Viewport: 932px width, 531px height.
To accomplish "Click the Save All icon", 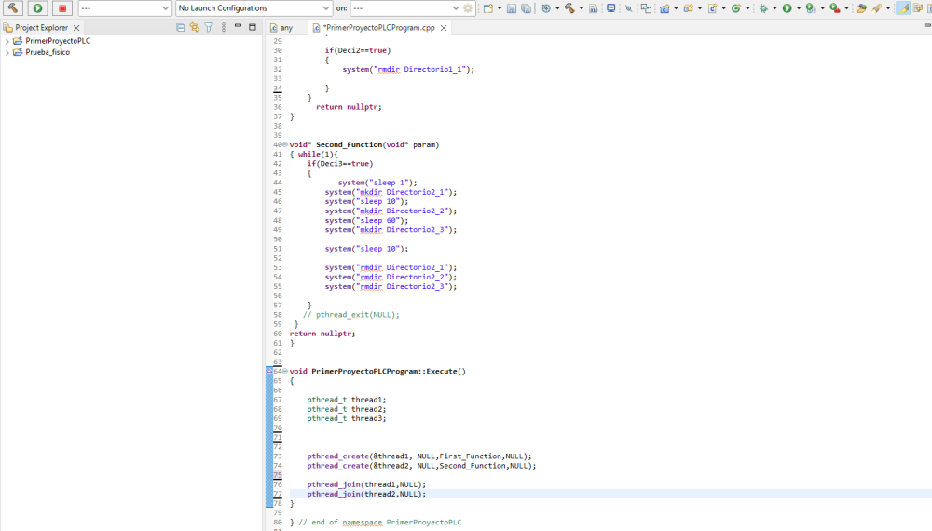I will point(526,8).
